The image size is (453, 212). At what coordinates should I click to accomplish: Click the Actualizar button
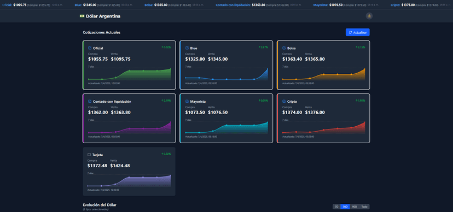358,33
